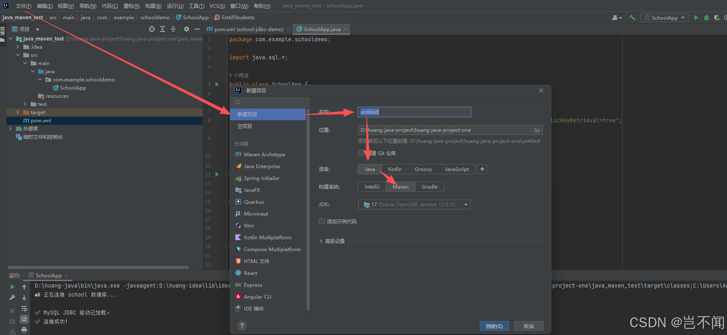The image size is (727, 335).
Task: Click search icon in new project dialog
Action: point(238,102)
